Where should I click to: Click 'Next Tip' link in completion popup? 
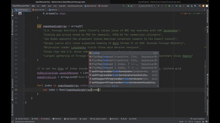pyautogui.click(x=115, y=86)
